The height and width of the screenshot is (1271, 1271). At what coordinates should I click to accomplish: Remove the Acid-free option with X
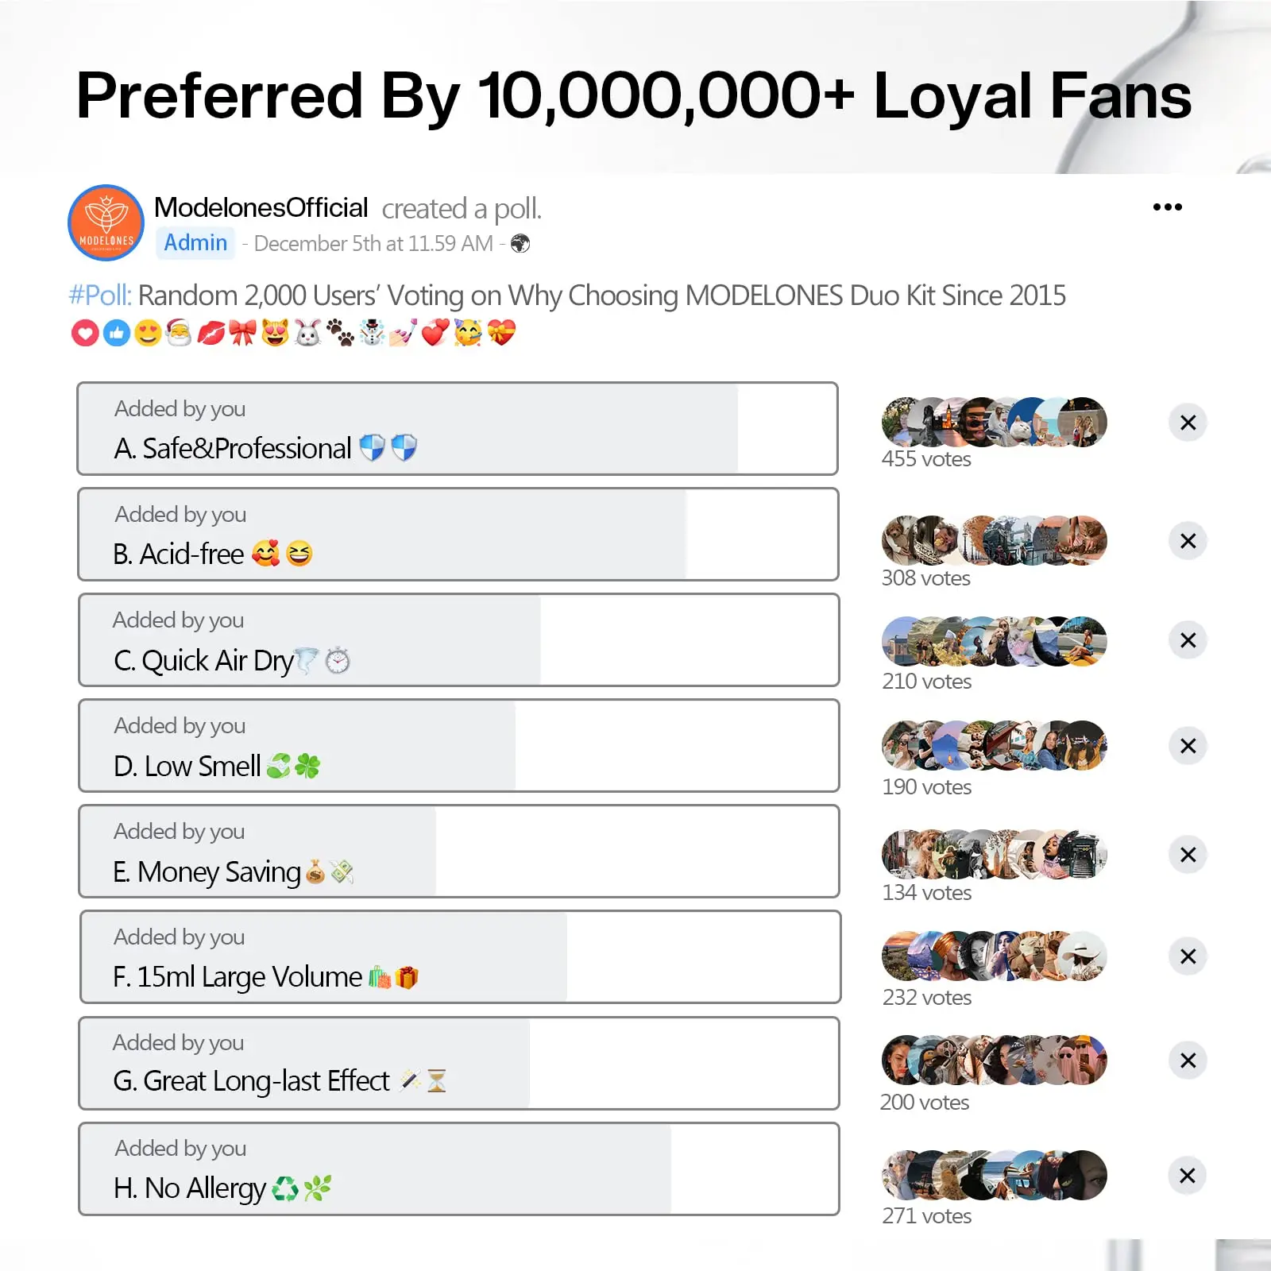(1188, 541)
